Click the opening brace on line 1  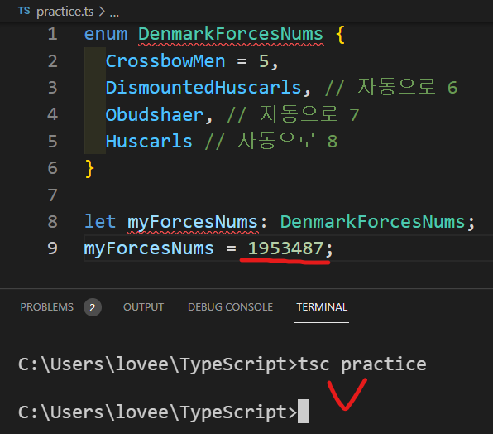341,34
